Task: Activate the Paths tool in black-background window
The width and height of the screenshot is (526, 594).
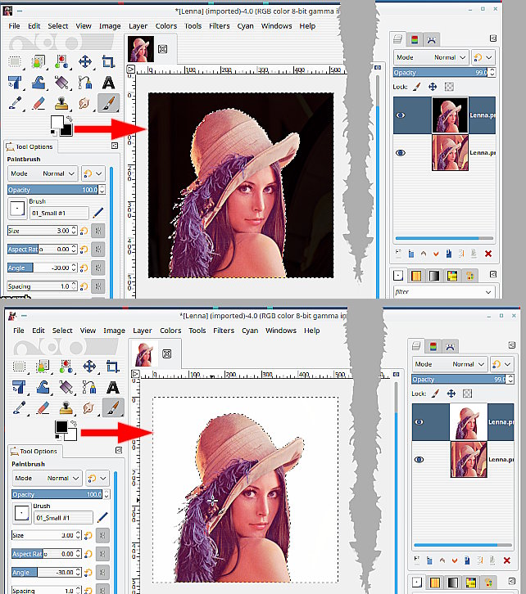Action: (85, 83)
